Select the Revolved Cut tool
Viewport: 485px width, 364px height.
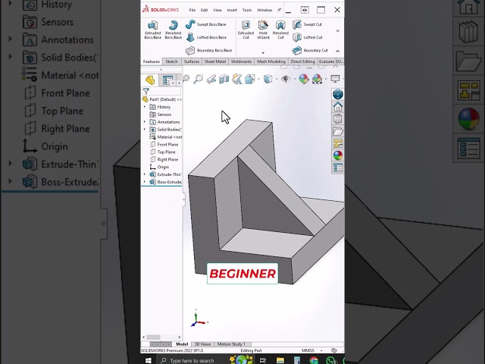[280, 30]
